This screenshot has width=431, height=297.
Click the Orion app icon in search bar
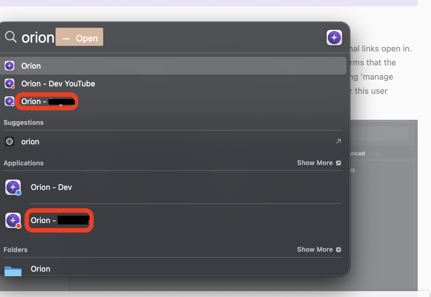[334, 38]
